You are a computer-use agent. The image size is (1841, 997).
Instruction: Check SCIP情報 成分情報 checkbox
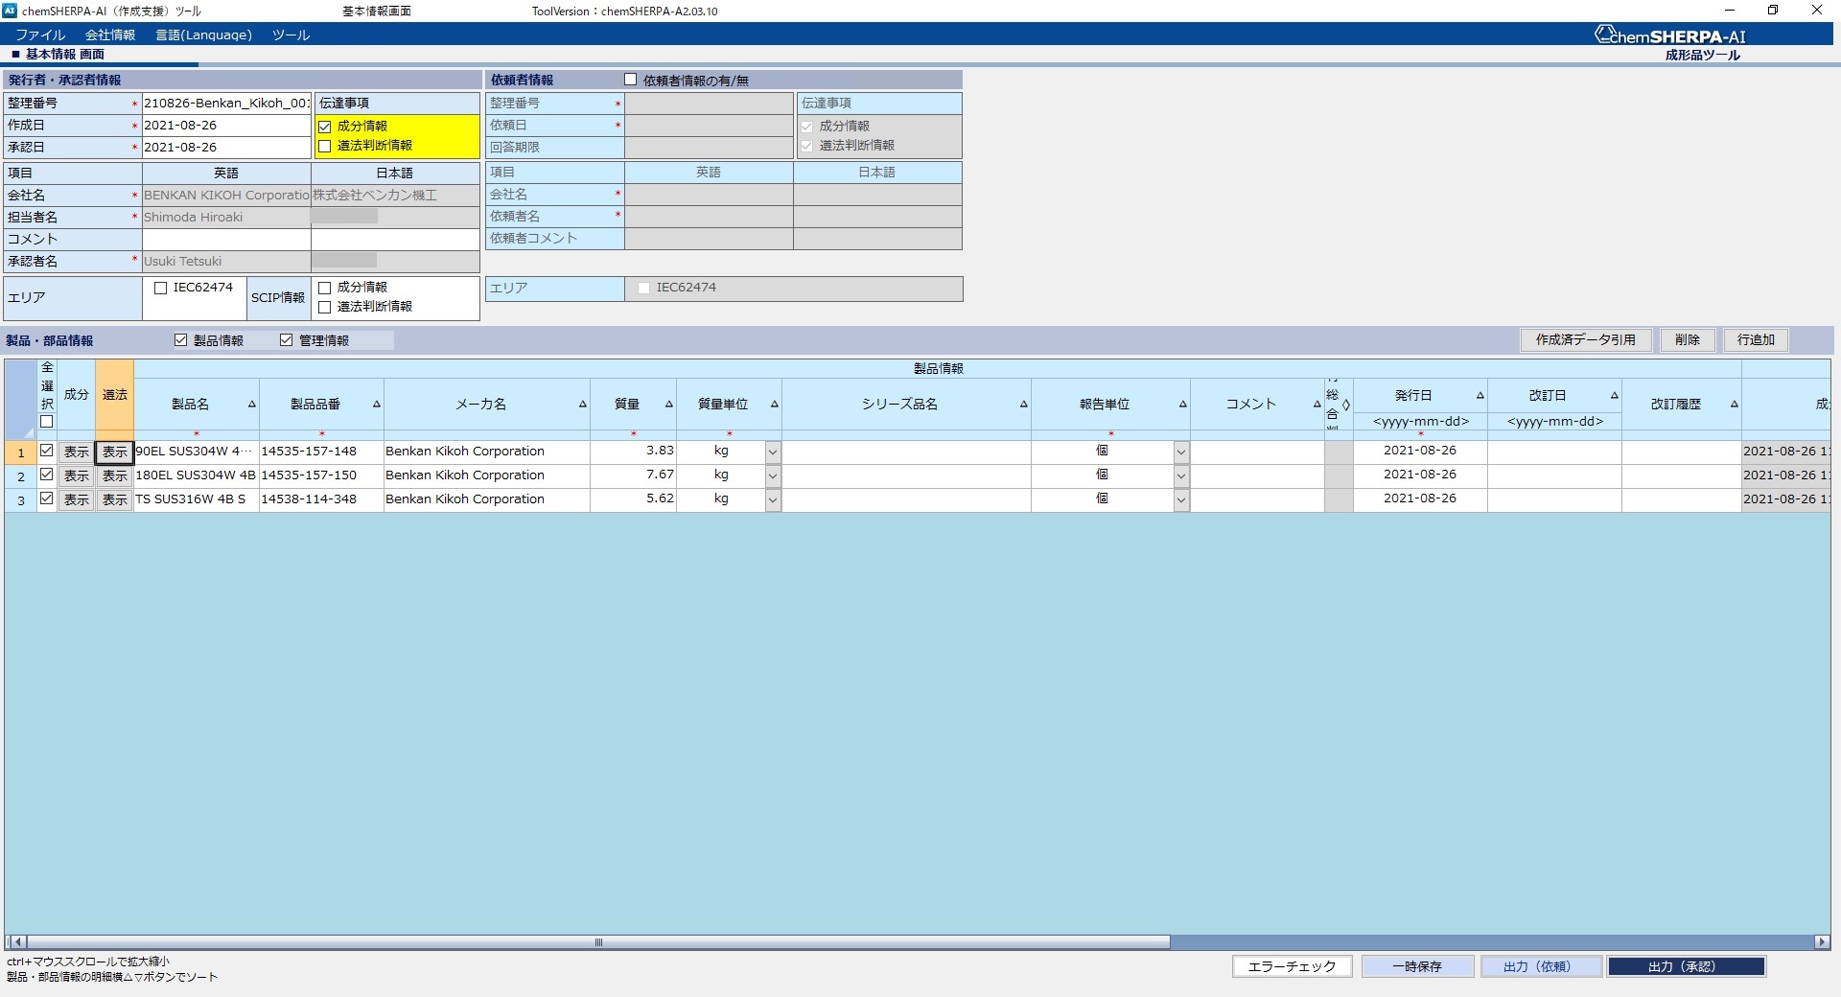click(x=325, y=288)
